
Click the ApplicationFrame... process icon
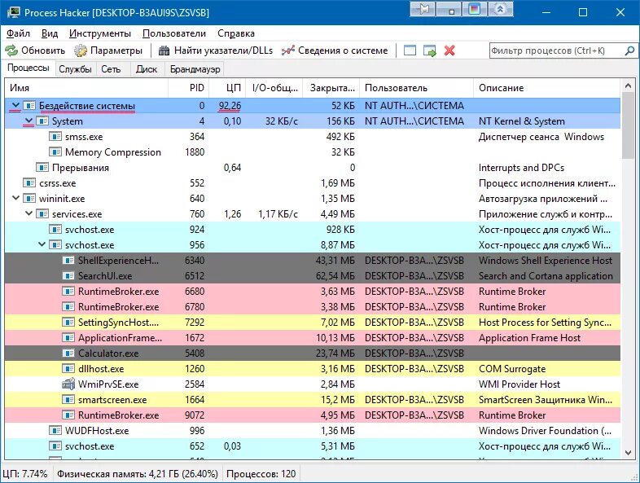(x=68, y=338)
